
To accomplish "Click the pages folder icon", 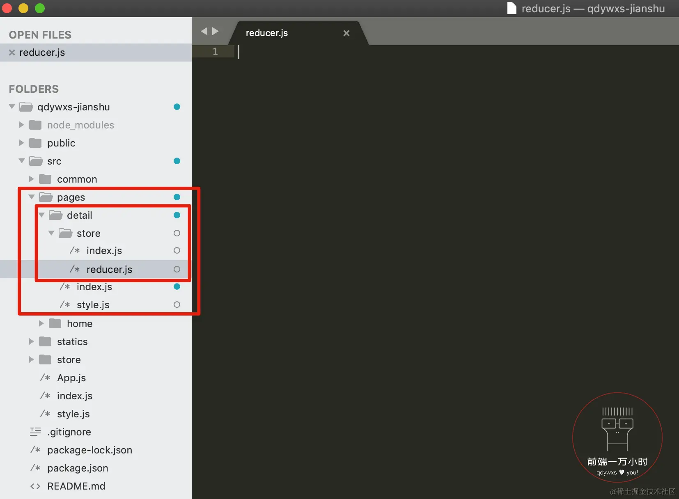I will (x=46, y=197).
